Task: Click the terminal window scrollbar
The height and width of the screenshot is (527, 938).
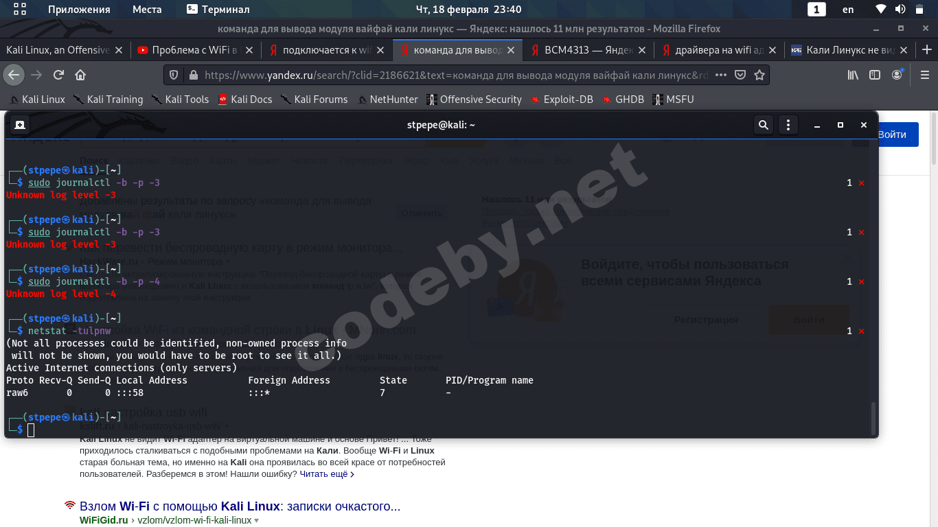Action: [x=874, y=417]
